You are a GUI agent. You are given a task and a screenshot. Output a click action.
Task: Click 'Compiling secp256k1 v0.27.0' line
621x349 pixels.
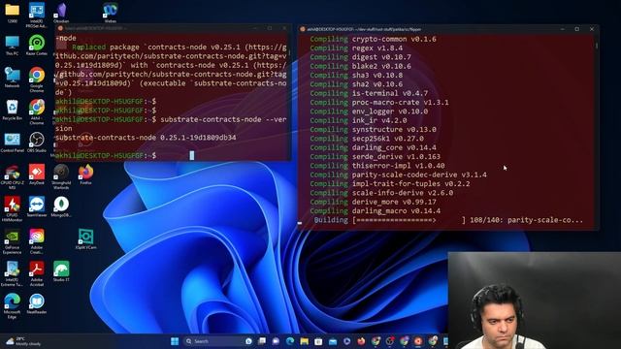tap(367, 139)
